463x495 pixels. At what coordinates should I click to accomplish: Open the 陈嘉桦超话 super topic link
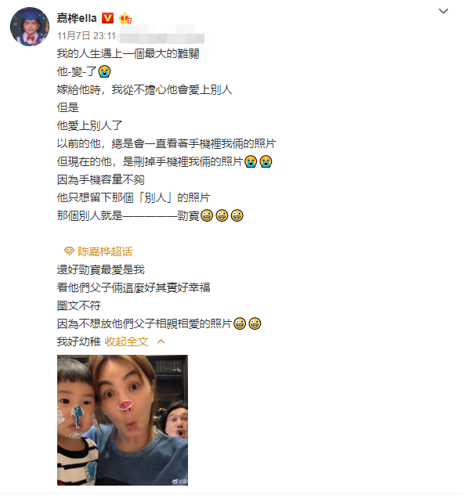click(105, 251)
